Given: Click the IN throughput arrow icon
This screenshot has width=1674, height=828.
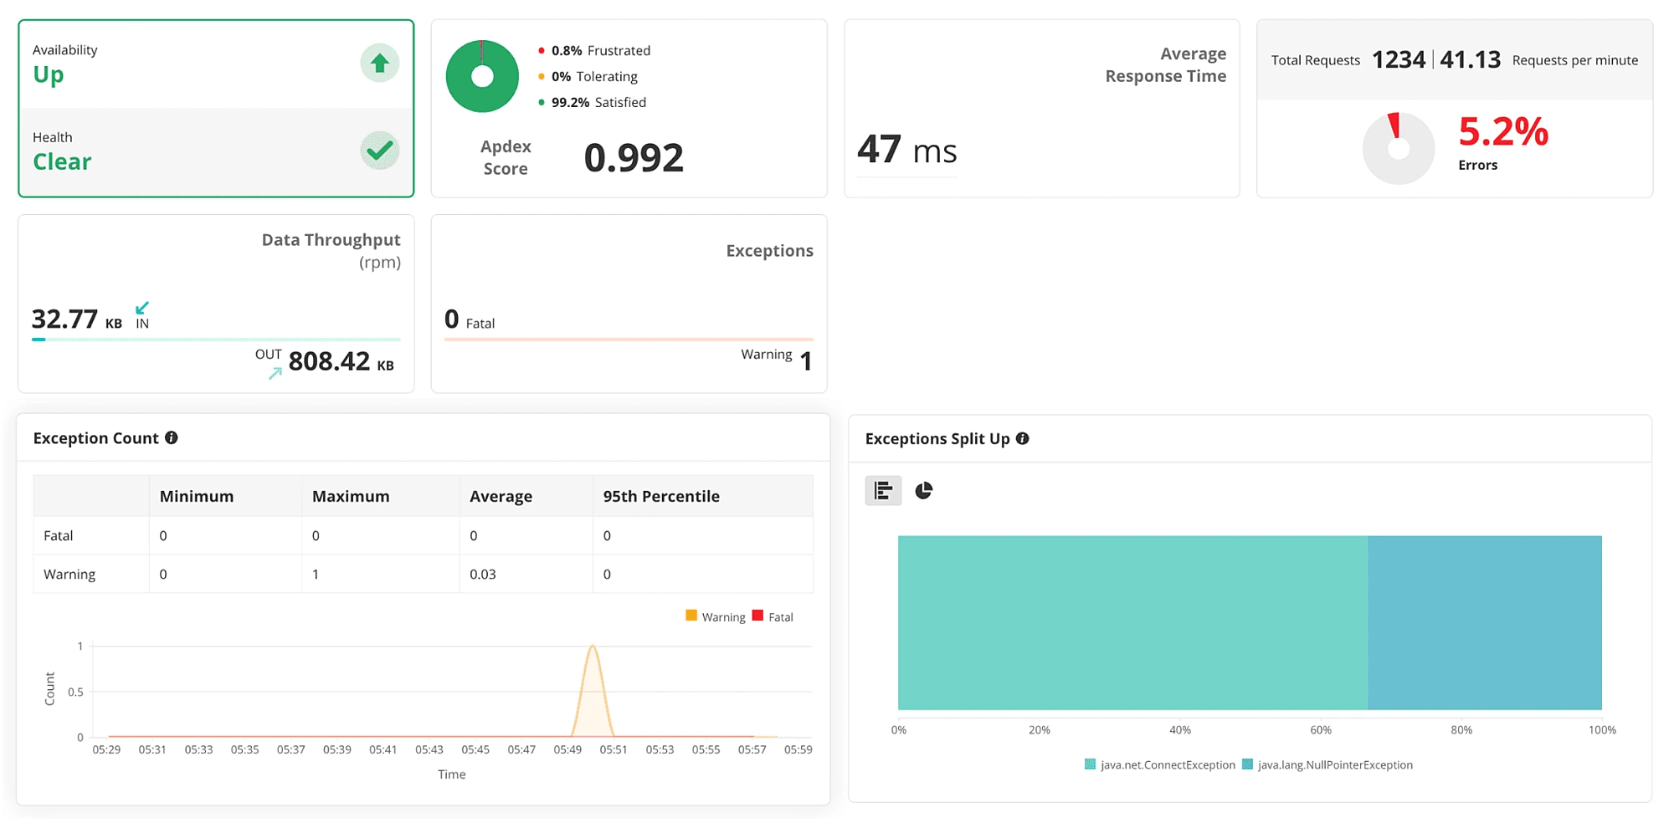Looking at the screenshot, I should pos(142,309).
